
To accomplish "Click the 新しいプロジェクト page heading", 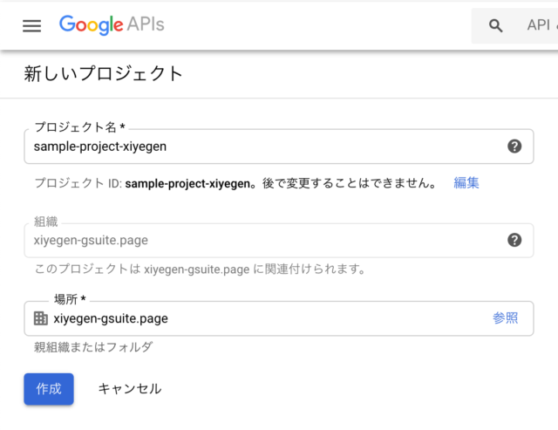I will click(103, 73).
